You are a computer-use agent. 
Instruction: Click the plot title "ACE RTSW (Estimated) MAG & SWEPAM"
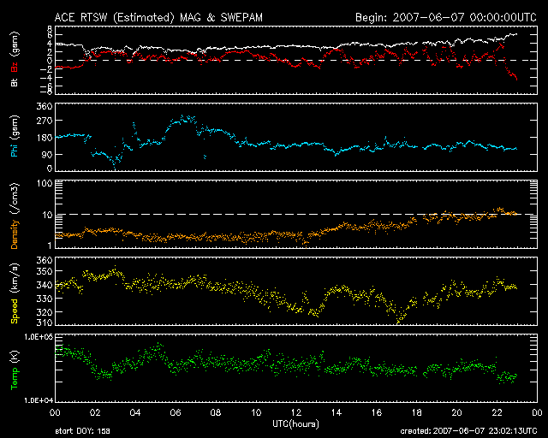tap(158, 17)
